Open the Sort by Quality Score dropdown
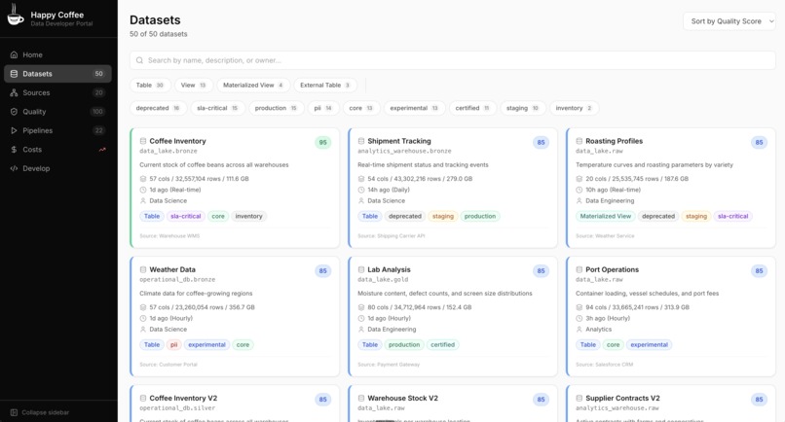 [x=729, y=21]
